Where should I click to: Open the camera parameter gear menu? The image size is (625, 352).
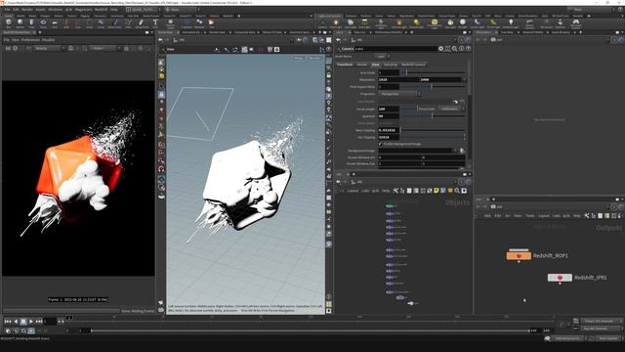pos(440,49)
